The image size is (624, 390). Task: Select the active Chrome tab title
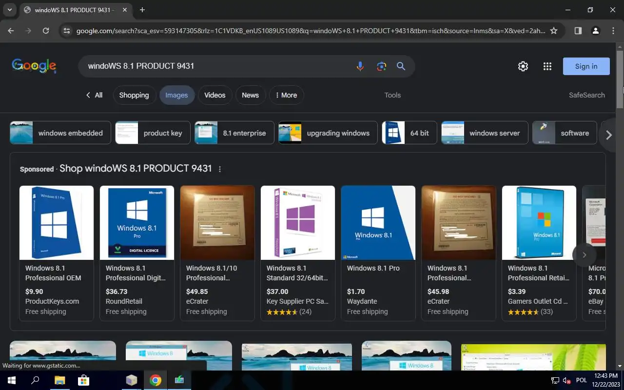coord(73,10)
